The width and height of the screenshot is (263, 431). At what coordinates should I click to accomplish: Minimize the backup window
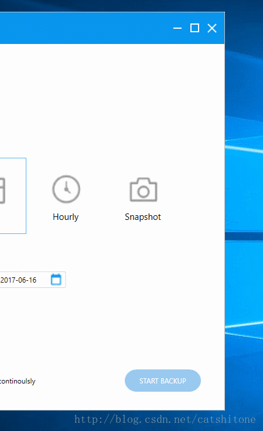pyautogui.click(x=177, y=28)
